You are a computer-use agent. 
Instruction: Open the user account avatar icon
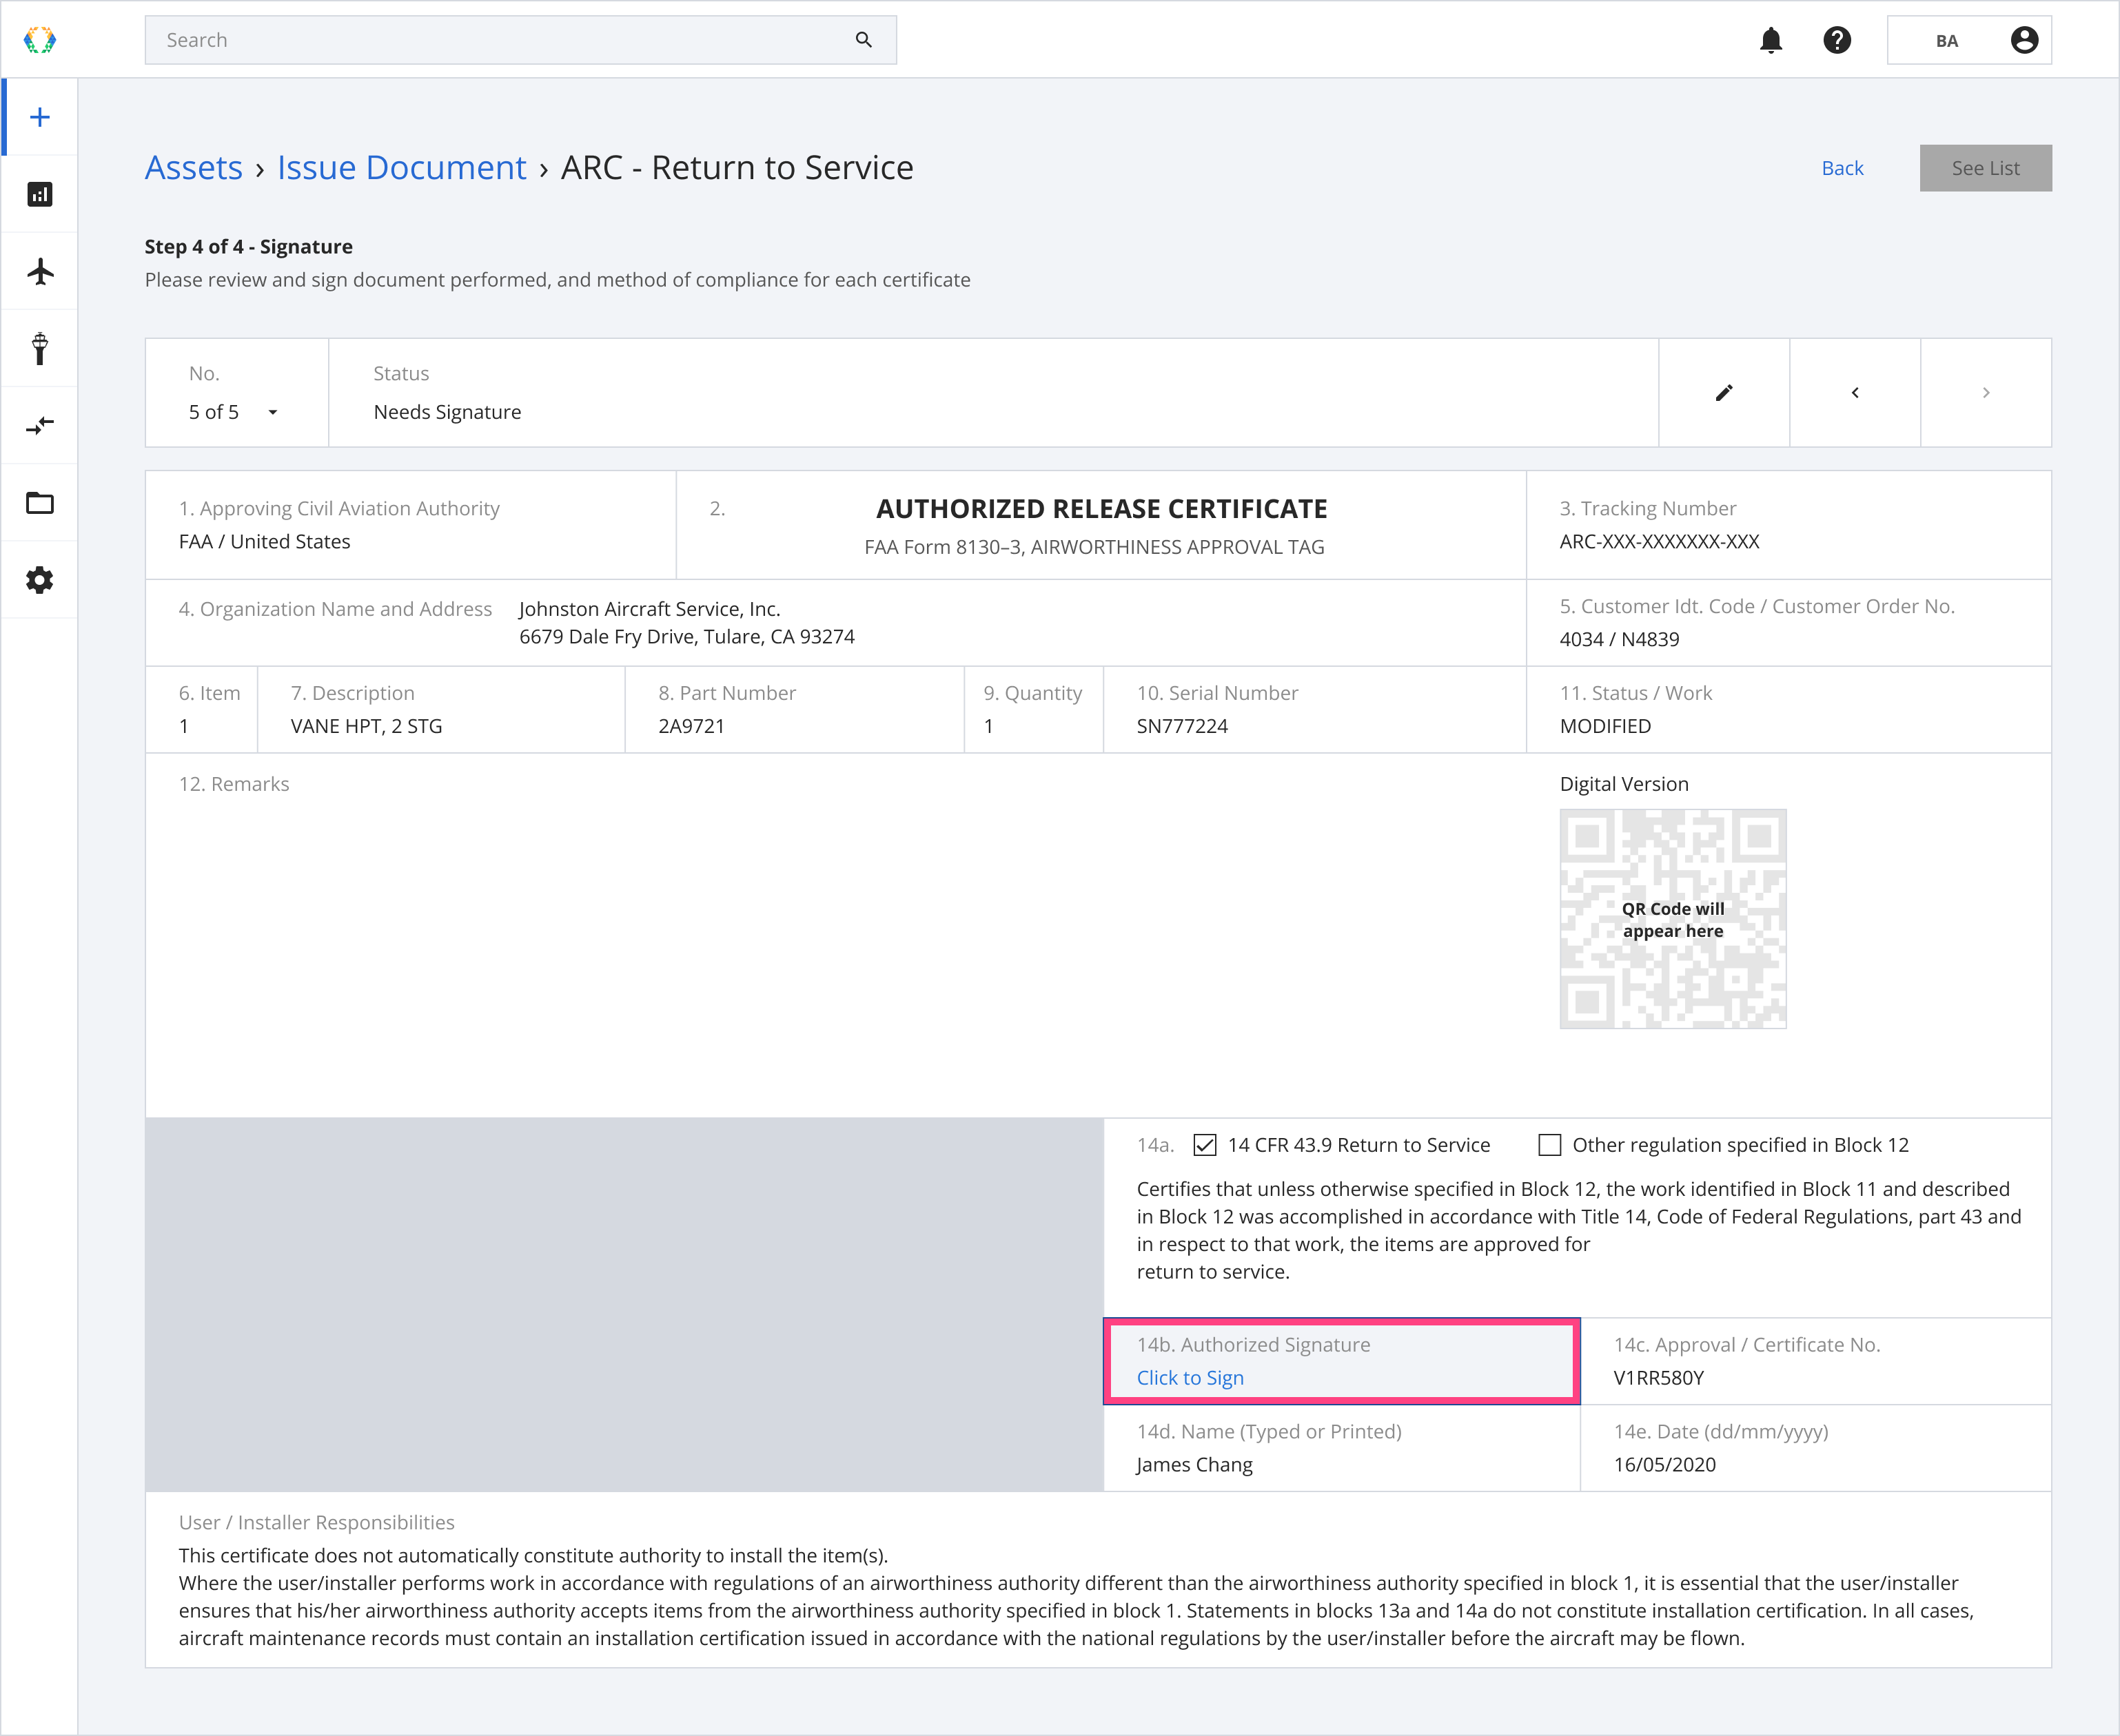click(x=2024, y=40)
